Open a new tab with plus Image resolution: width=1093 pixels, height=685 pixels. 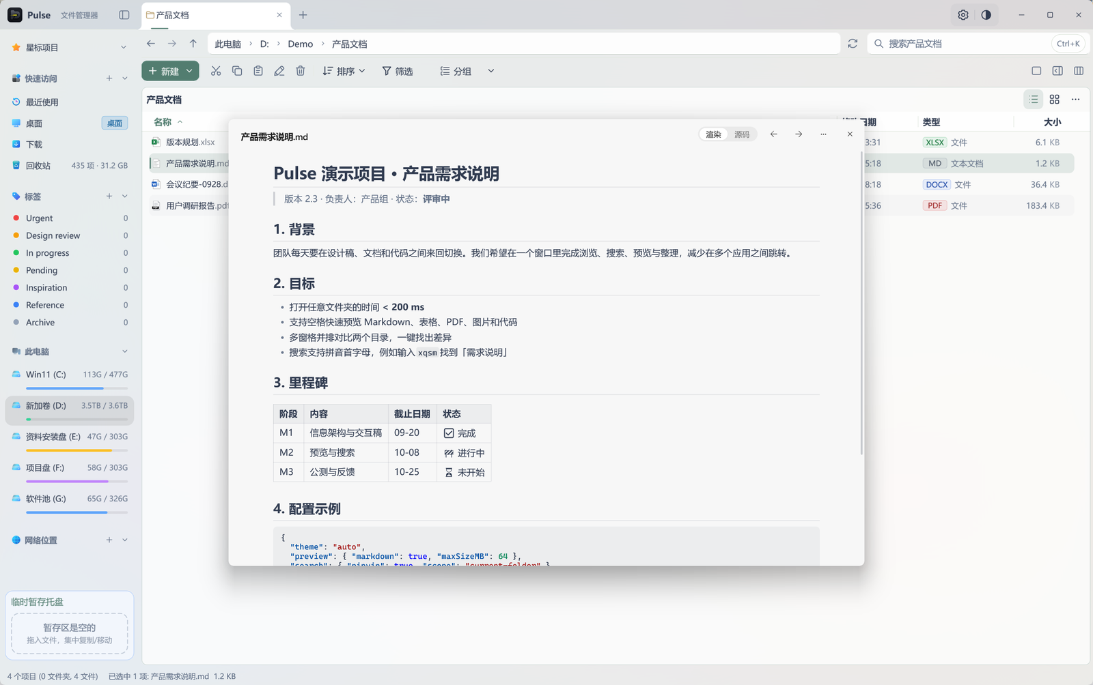coord(303,15)
